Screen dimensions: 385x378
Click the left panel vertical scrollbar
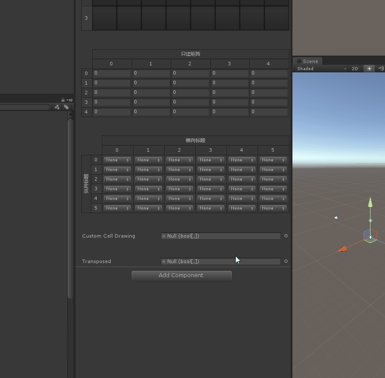70,206
